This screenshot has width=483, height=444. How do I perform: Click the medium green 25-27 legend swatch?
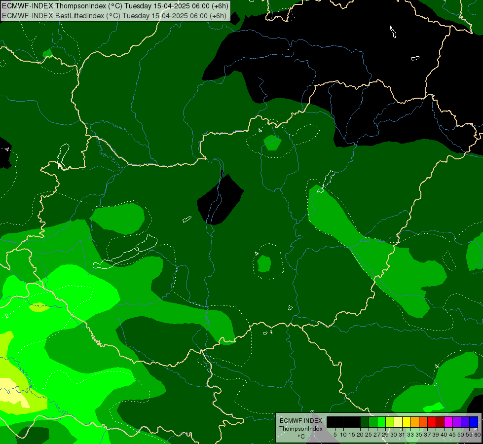tap(372, 422)
